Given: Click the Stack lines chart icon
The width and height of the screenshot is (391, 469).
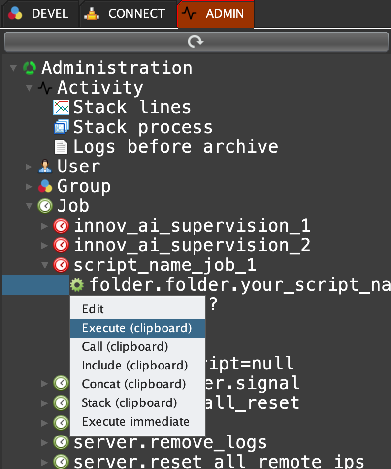Looking at the screenshot, I should click(61, 107).
